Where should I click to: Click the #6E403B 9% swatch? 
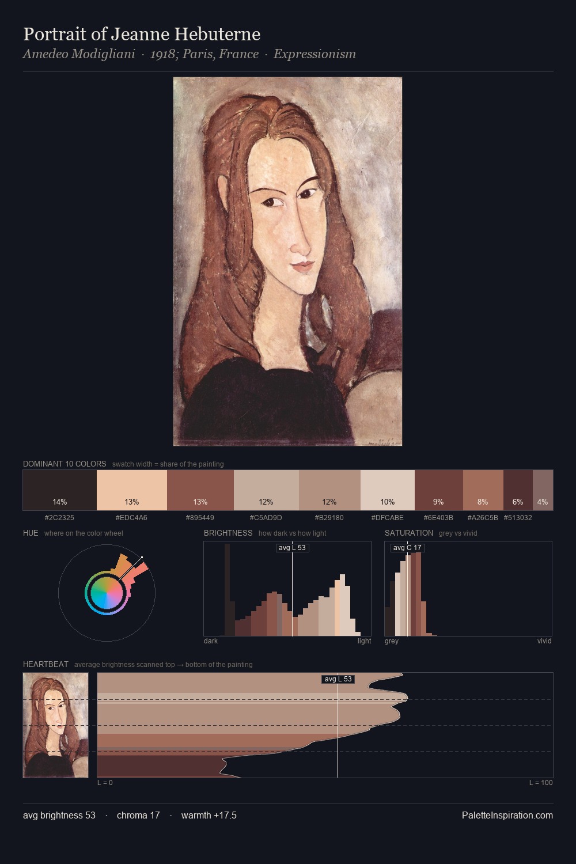tap(439, 490)
